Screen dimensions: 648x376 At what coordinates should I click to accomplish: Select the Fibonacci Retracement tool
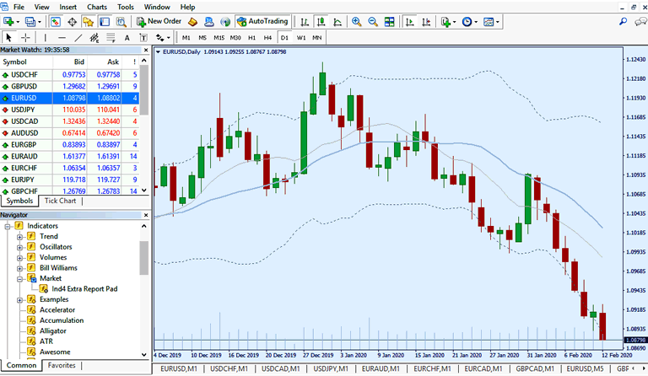click(111, 38)
